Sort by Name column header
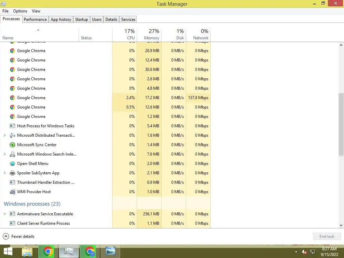Viewport: 344px width, 258px height. click(x=40, y=35)
